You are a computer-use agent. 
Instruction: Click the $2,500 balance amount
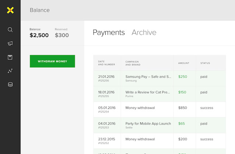click(39, 35)
